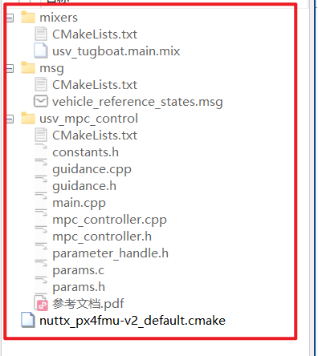Collapse the msg folder tree node
Screen dimensions: 318x356
[x=10, y=69]
